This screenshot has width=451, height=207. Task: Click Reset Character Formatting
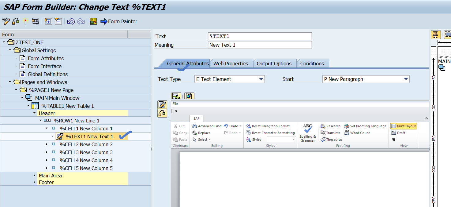click(x=270, y=133)
